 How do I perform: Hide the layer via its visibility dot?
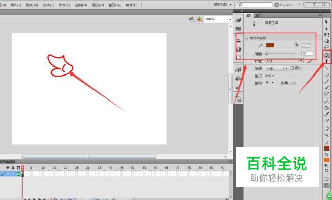coord(8,174)
